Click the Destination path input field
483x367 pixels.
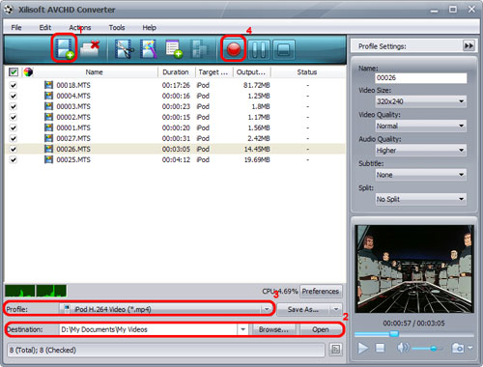pyautogui.click(x=149, y=329)
